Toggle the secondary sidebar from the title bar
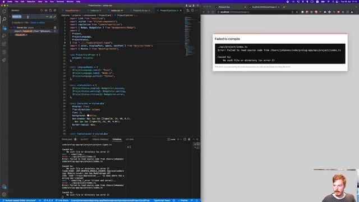 193,5
